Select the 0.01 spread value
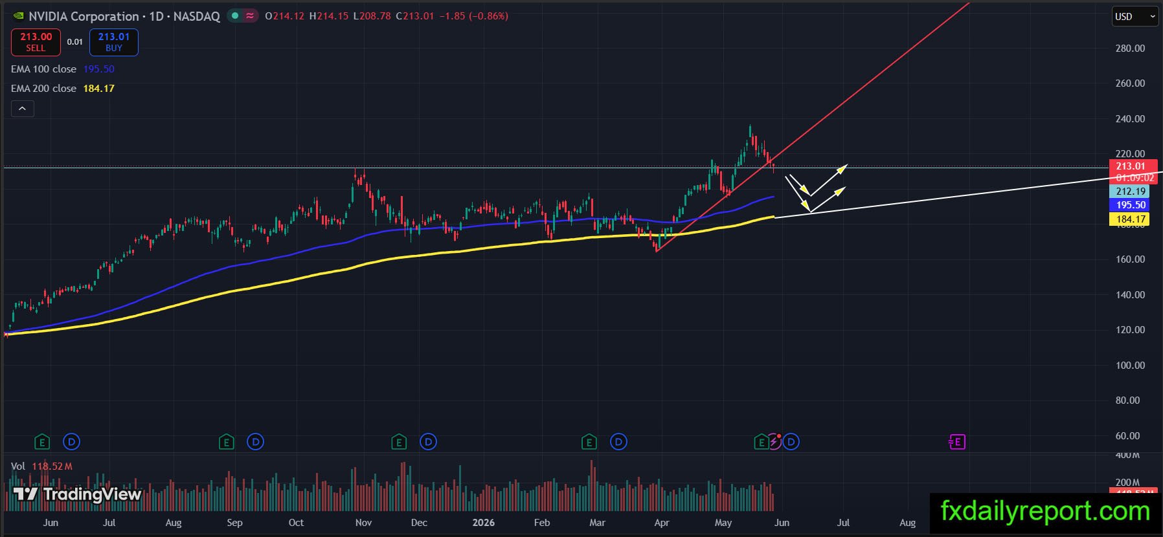Screen dimensions: 1163x537 pos(75,42)
